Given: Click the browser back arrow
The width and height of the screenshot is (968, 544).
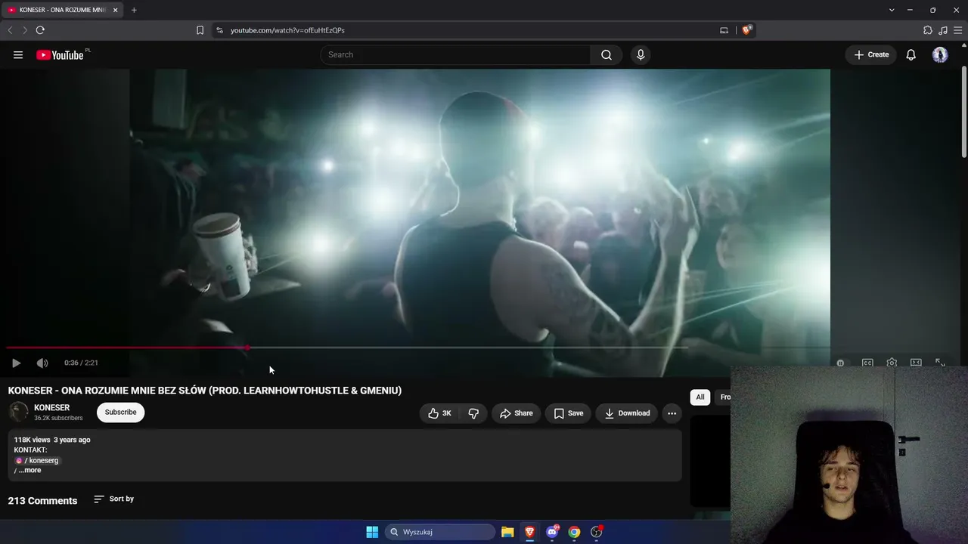Looking at the screenshot, I should point(10,30).
